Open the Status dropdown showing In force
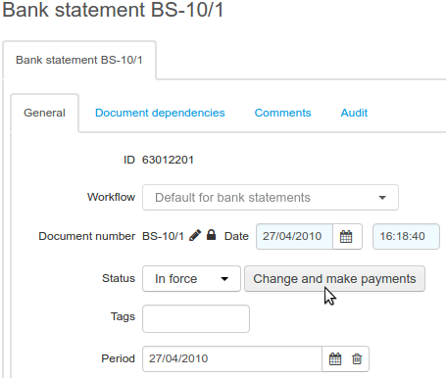The image size is (446, 378). click(x=191, y=279)
